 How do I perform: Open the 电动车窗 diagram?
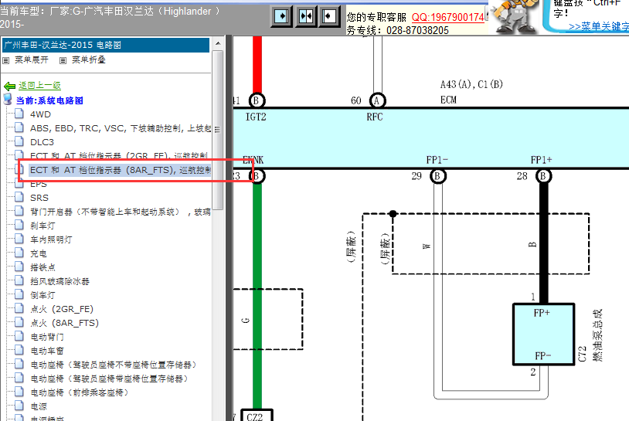(47, 351)
